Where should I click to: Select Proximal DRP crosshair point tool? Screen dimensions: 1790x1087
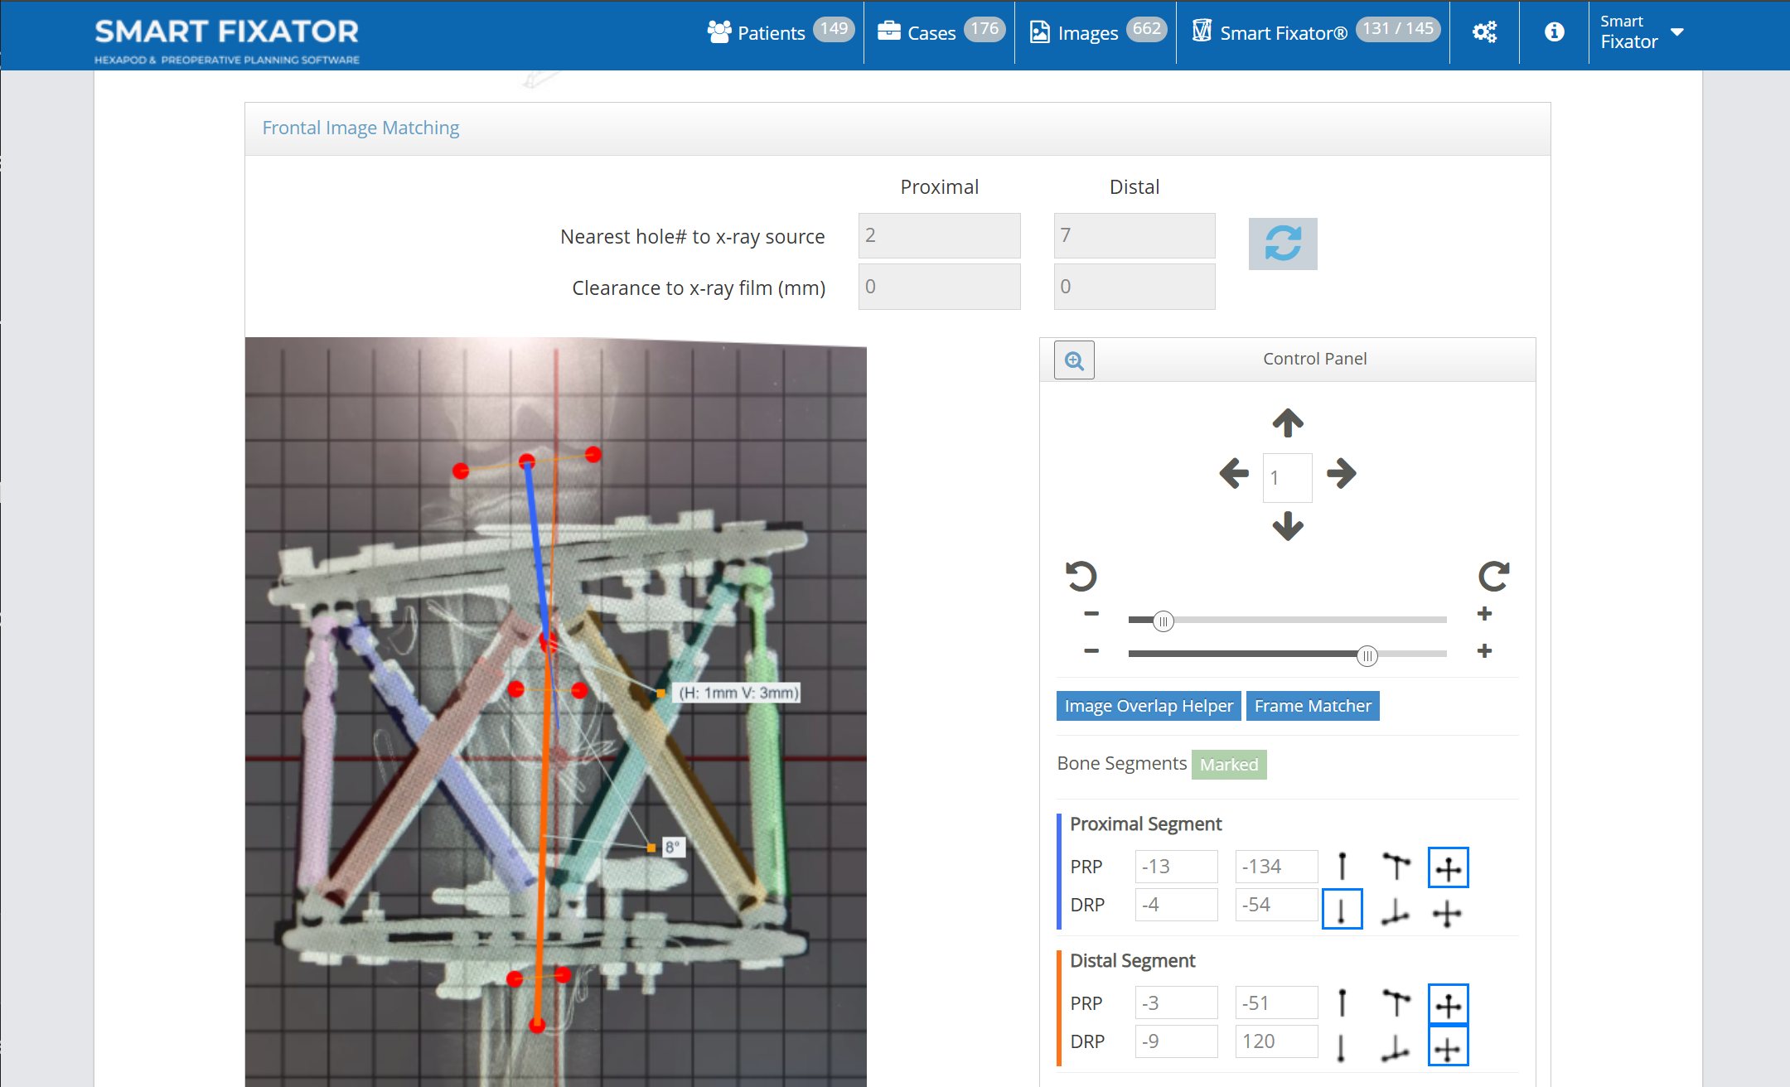(x=1447, y=913)
